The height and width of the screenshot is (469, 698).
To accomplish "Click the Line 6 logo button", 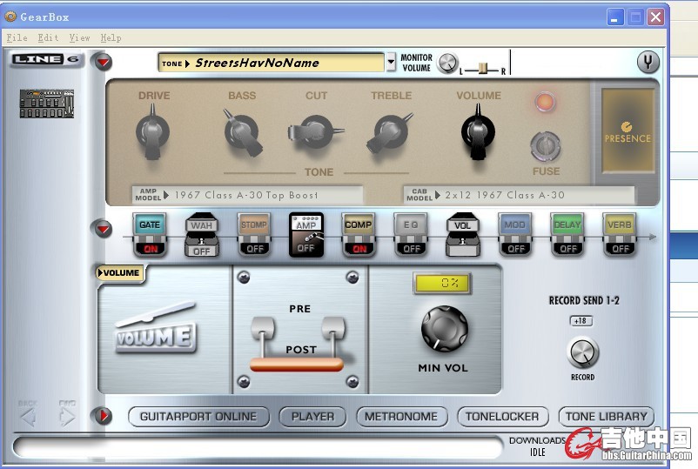I will pos(46,59).
